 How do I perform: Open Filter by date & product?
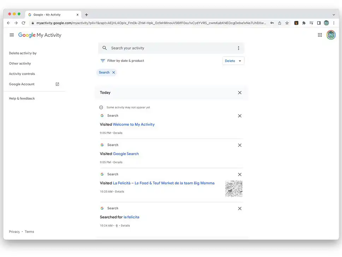click(x=122, y=61)
